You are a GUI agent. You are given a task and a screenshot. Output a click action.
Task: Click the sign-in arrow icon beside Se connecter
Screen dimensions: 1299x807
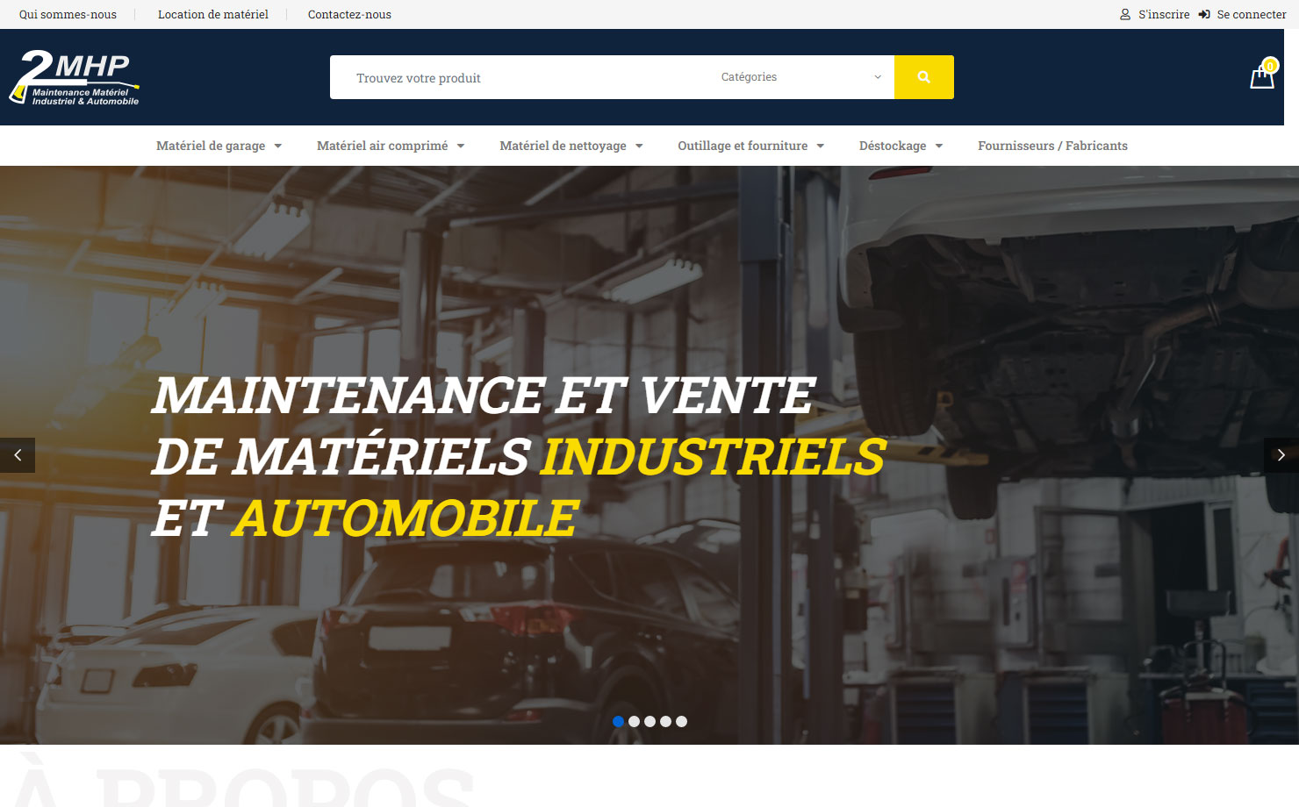(x=1204, y=14)
